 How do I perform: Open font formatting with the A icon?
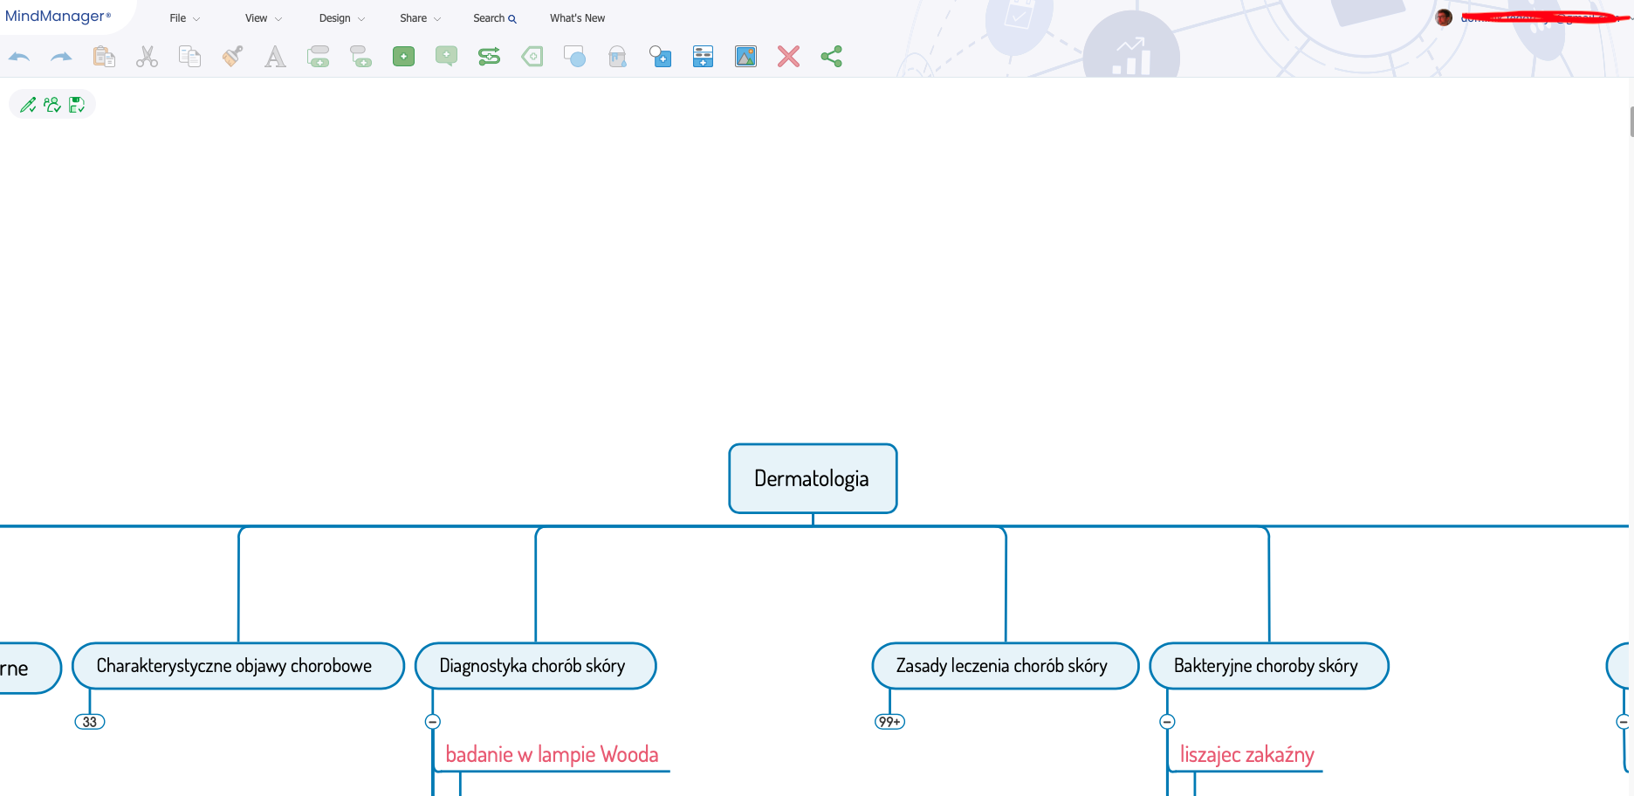click(275, 57)
